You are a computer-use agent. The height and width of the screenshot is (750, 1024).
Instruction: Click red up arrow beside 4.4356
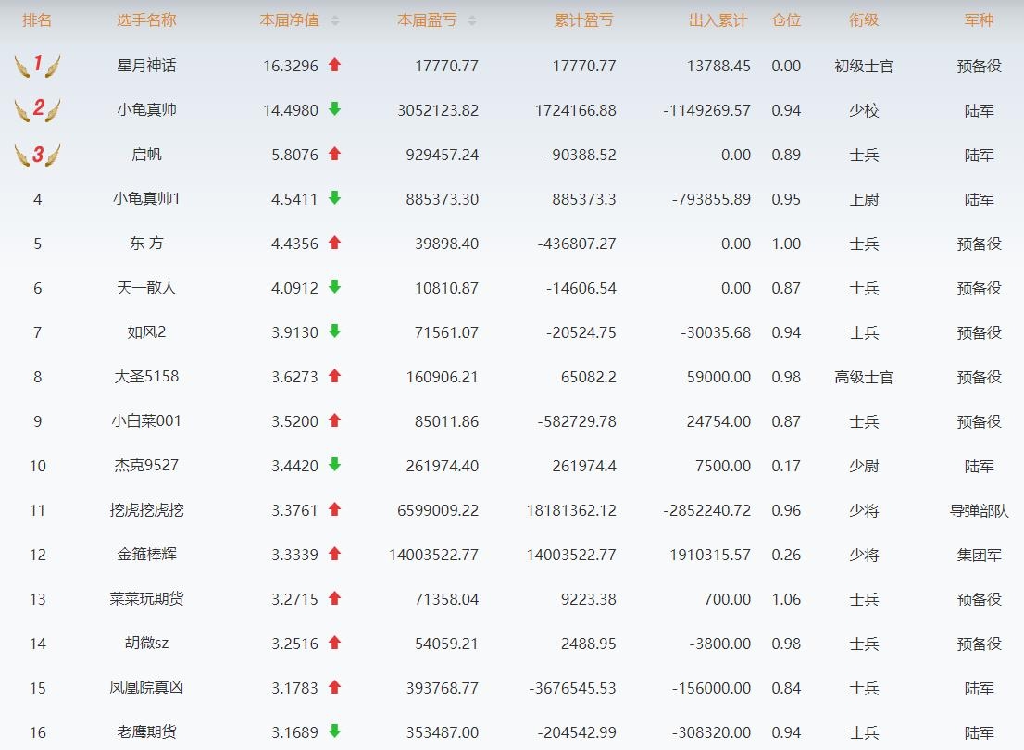(335, 243)
